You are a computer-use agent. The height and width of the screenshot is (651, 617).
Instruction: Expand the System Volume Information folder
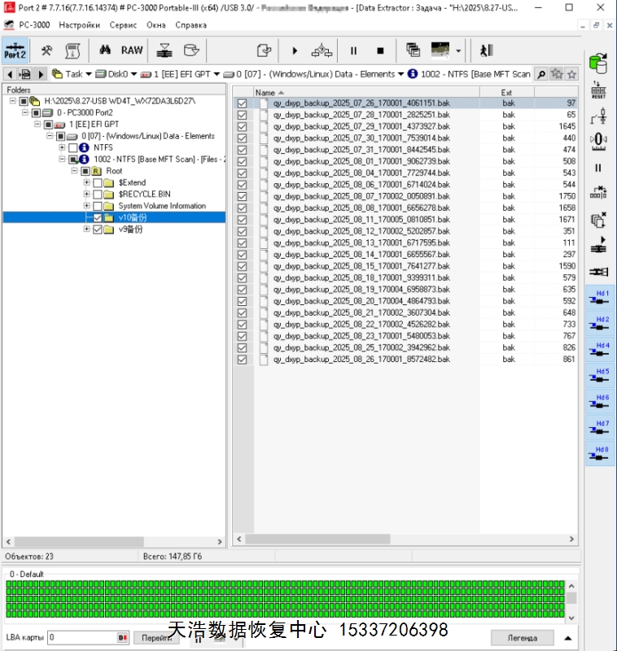[x=86, y=206]
